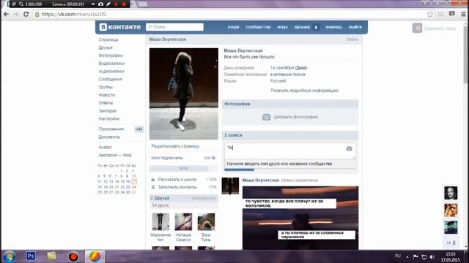Click the profile completion progress bar
Viewport: 469px width, 263px height.
(x=183, y=169)
